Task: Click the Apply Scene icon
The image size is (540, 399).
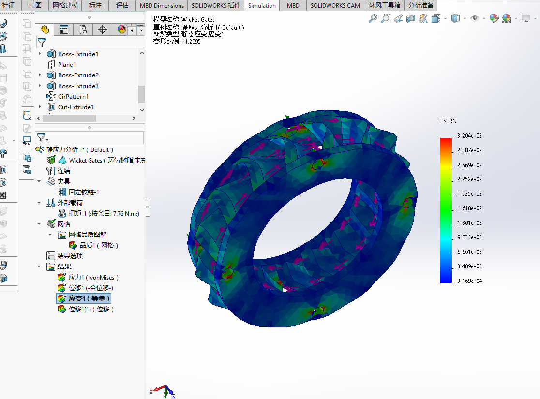Action: (x=506, y=18)
